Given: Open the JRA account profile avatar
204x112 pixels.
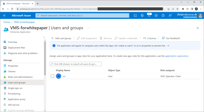Looking at the screenshot, I should point(200,16).
